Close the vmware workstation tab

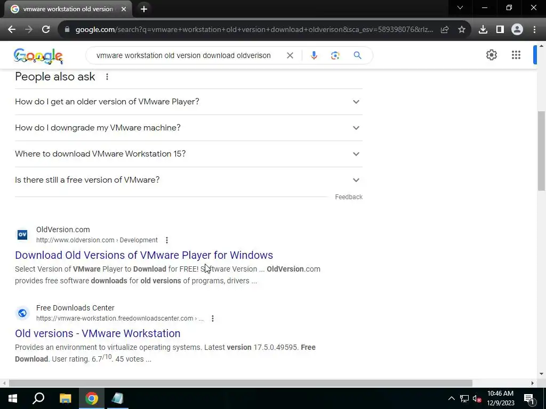tap(124, 9)
